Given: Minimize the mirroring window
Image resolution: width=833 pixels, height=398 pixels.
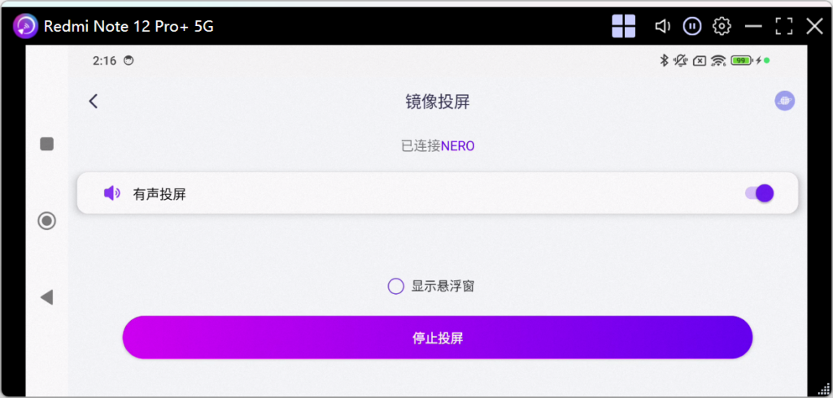Looking at the screenshot, I should tap(753, 26).
